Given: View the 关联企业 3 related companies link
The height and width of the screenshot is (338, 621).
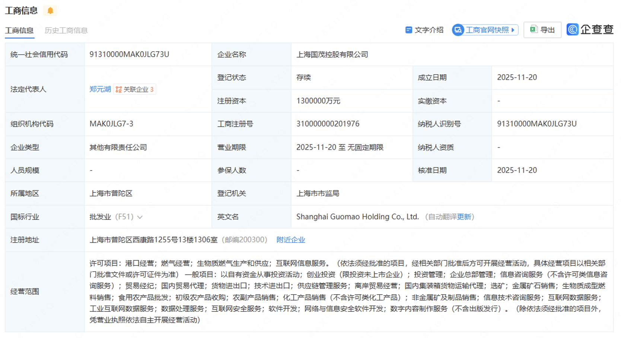Looking at the screenshot, I should click(x=138, y=89).
